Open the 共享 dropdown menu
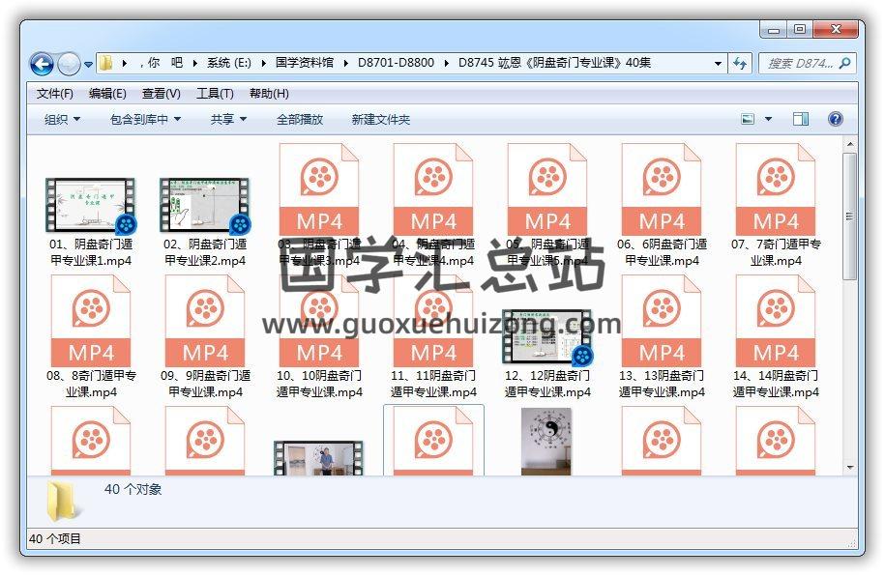 click(x=228, y=119)
